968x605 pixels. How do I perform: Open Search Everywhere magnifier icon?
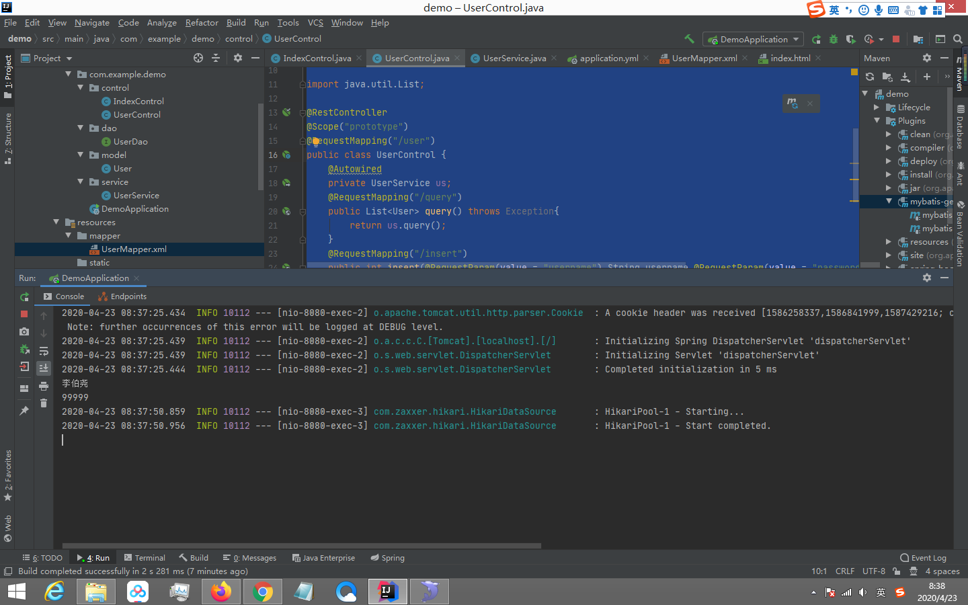958,39
